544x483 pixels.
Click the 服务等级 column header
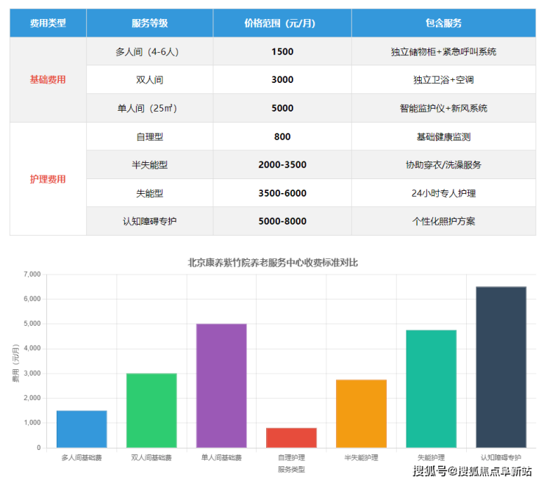coord(149,23)
